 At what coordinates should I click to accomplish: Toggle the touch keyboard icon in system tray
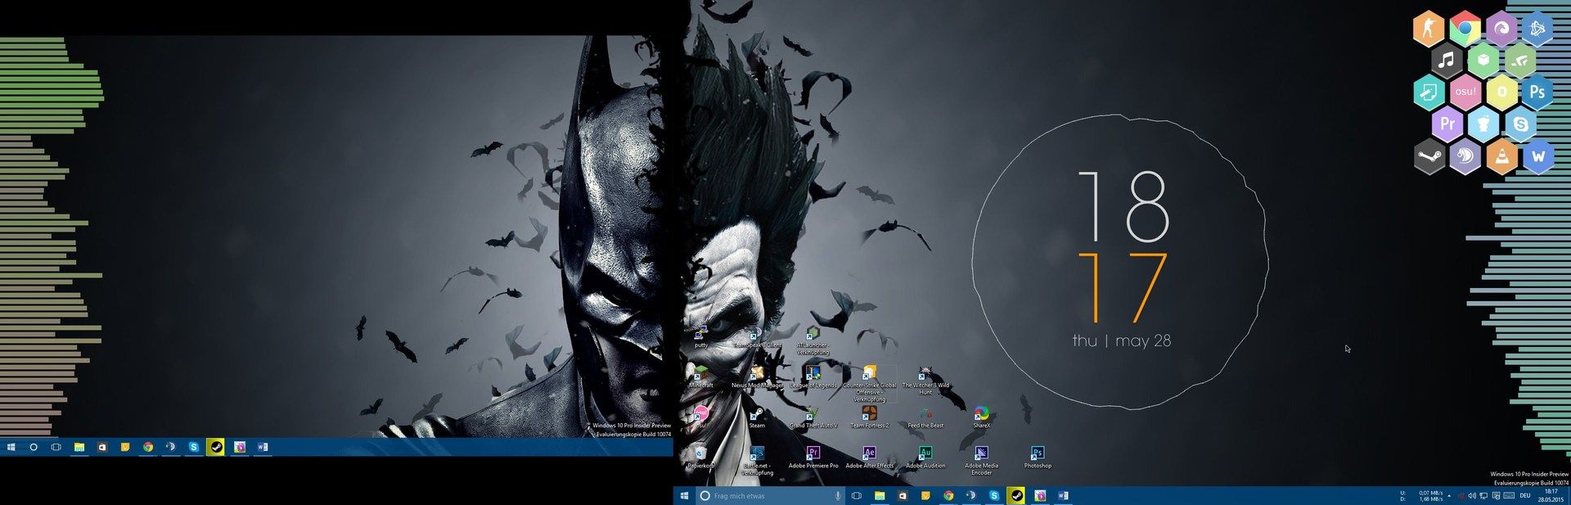click(1509, 496)
